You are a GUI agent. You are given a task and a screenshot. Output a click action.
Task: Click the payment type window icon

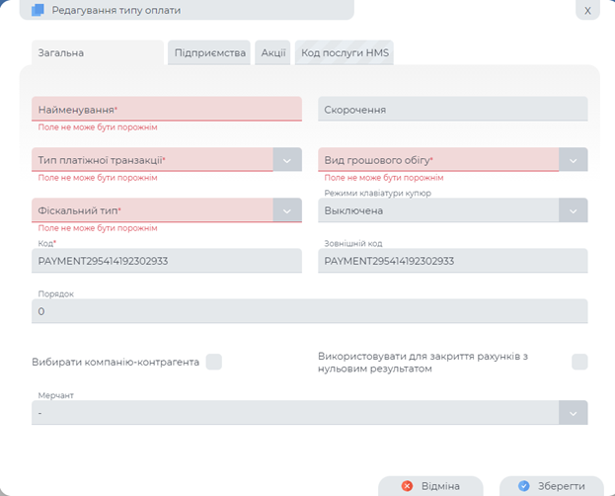[38, 10]
